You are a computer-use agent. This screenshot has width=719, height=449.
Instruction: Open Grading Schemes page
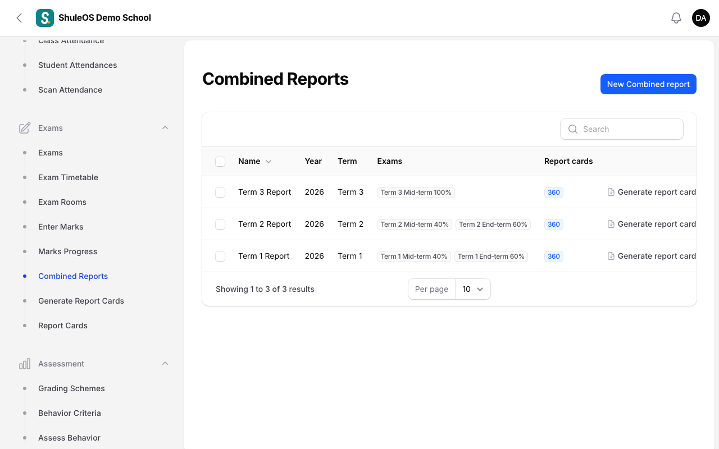pos(71,388)
